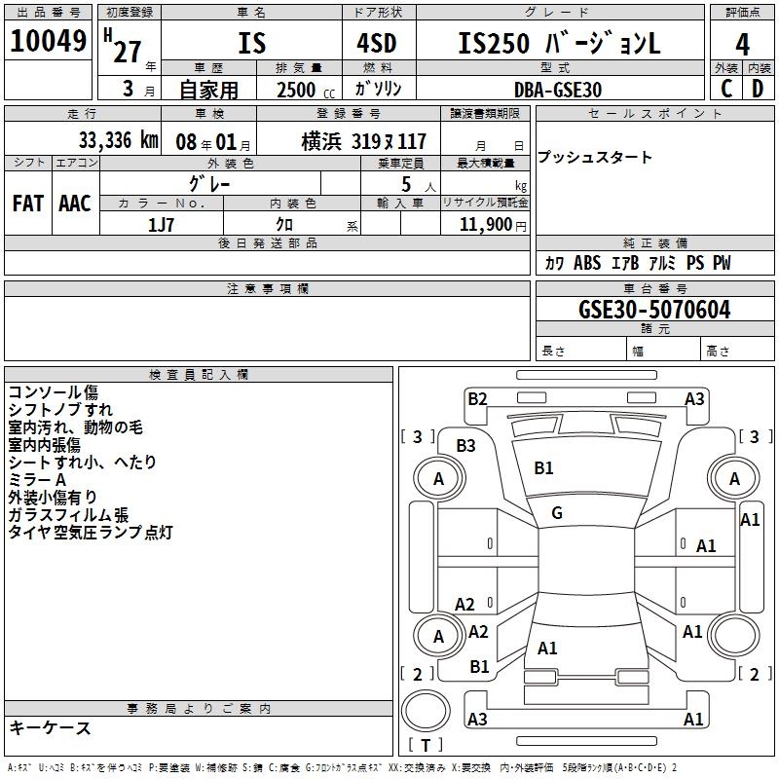Select the vehicle history 自家用
This screenshot has width=779, height=779.
pos(208,90)
